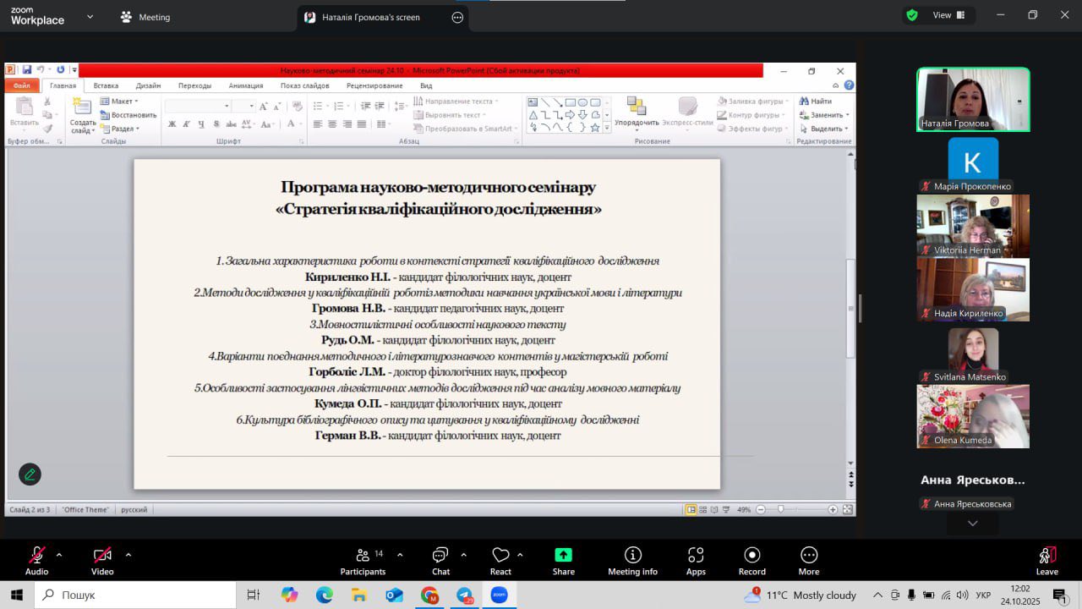Expand video options arrow next to Video

[x=128, y=555]
